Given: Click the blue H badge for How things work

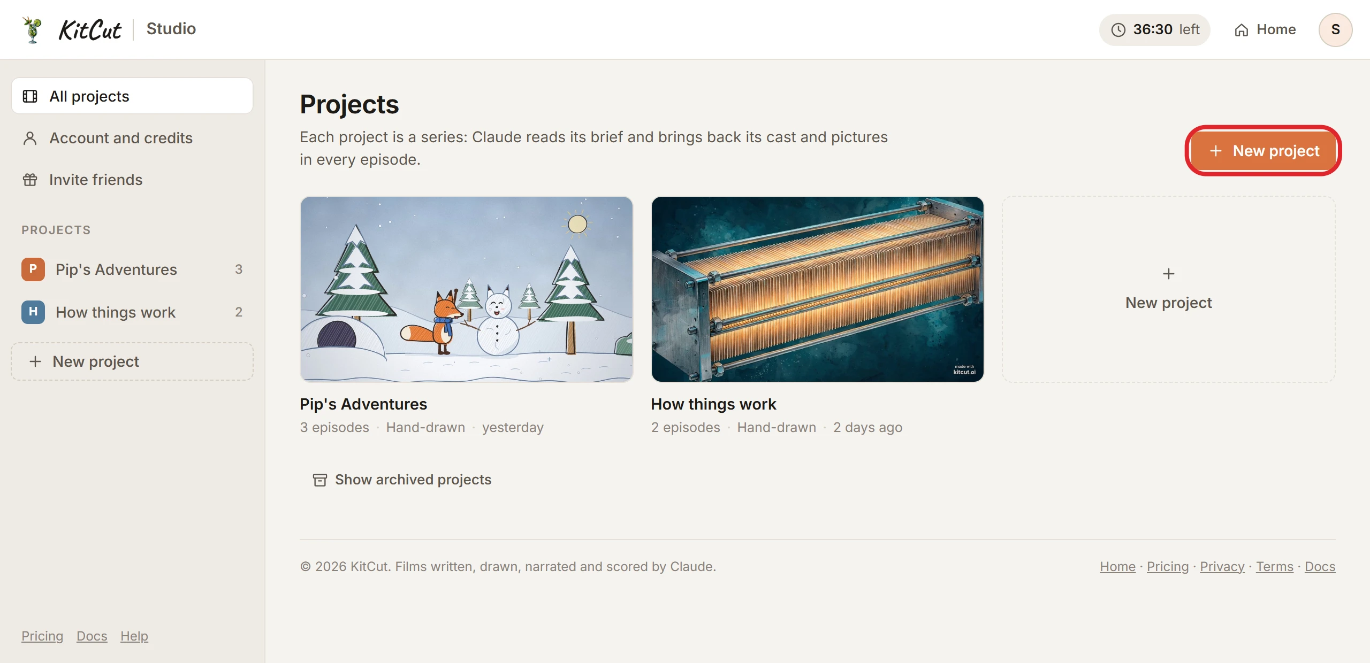Looking at the screenshot, I should coord(33,312).
